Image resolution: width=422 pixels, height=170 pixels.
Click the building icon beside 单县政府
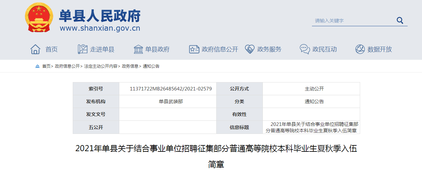pos(138,49)
